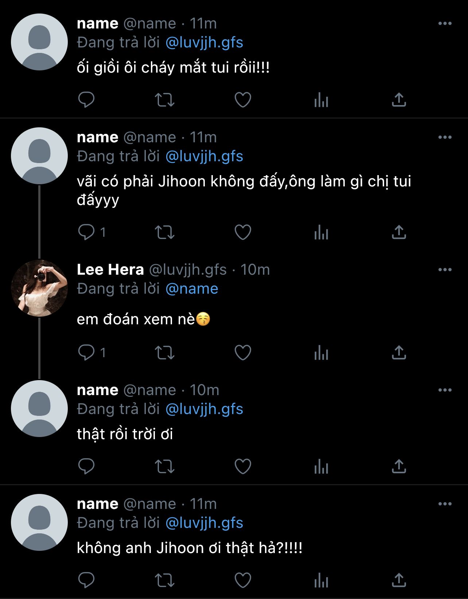Viewport: 468px width, 599px height.
Task: Like Lee Hera's "em đoán xem nè" reply
Action: click(243, 352)
